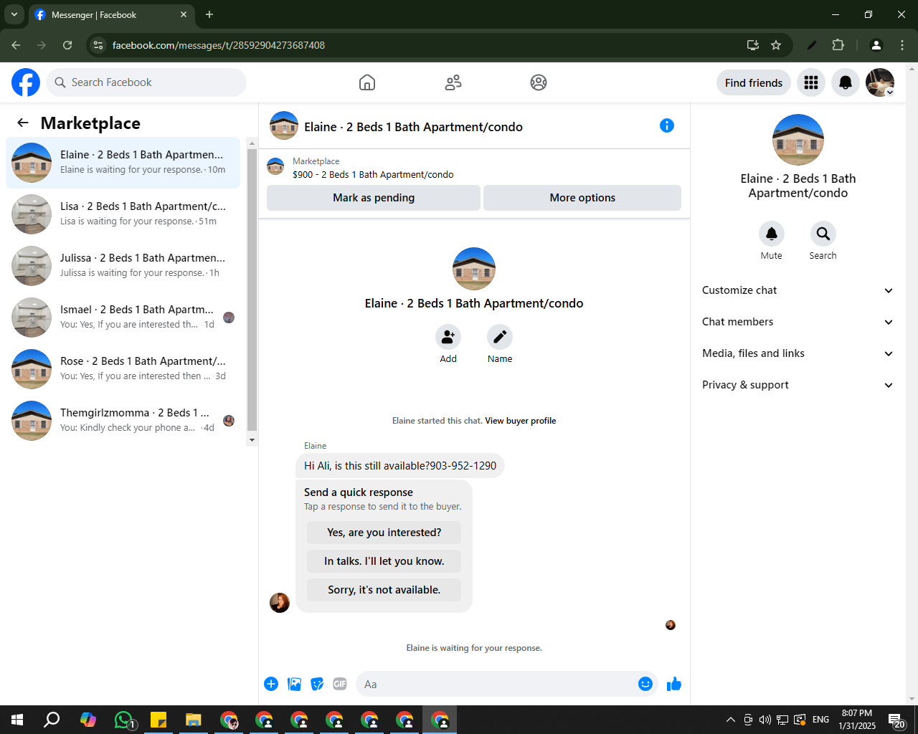Choose a sticker from the composer
Viewport: 918px width, 734px height.
(x=317, y=684)
